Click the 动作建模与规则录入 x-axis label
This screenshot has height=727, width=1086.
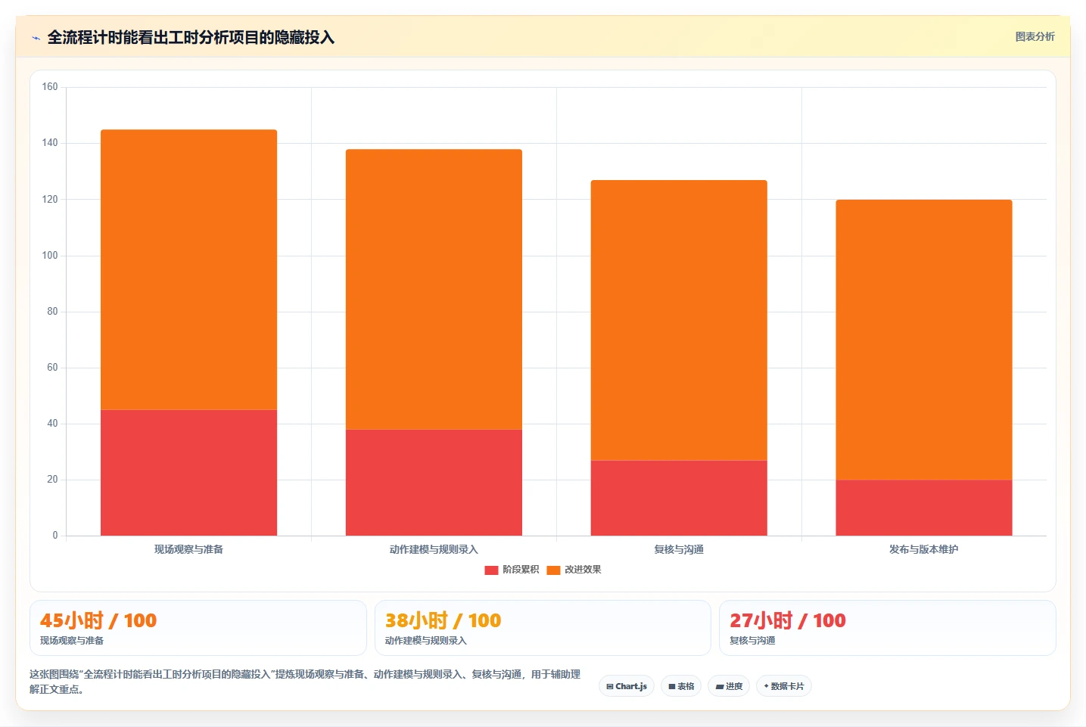click(x=434, y=549)
